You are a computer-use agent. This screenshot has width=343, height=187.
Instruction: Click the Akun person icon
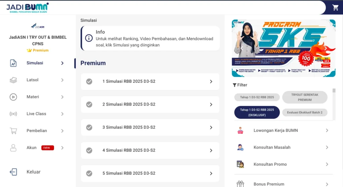[13, 148]
